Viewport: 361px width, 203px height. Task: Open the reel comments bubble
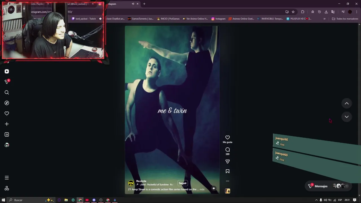(x=228, y=149)
